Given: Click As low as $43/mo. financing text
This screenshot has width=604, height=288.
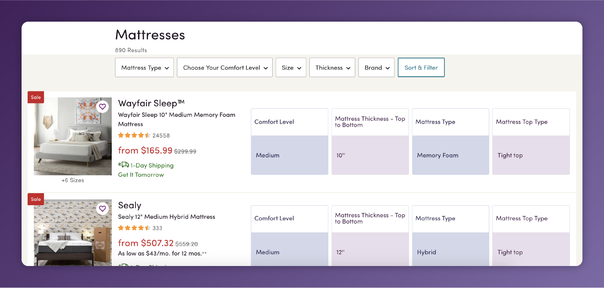Looking at the screenshot, I should click(x=162, y=254).
